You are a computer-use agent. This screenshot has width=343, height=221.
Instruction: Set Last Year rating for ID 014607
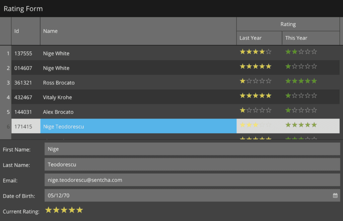pyautogui.click(x=256, y=66)
